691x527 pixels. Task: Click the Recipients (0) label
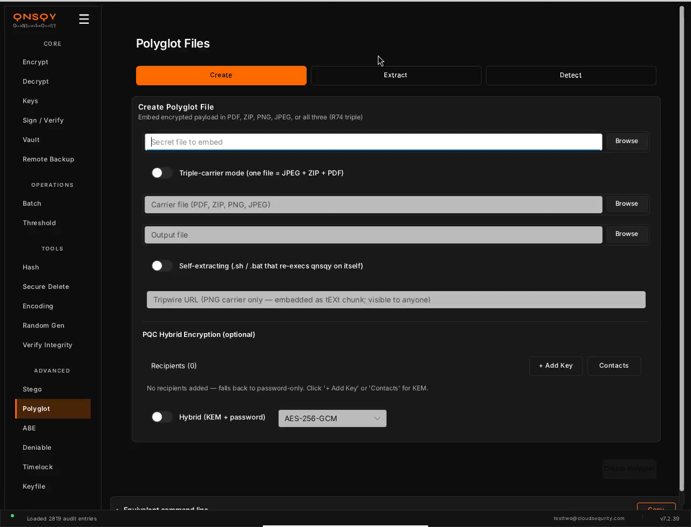click(174, 366)
